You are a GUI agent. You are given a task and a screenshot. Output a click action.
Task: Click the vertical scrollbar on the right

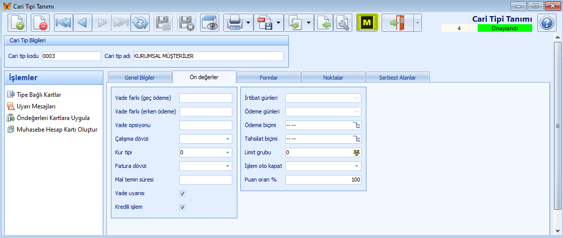pos(557,126)
